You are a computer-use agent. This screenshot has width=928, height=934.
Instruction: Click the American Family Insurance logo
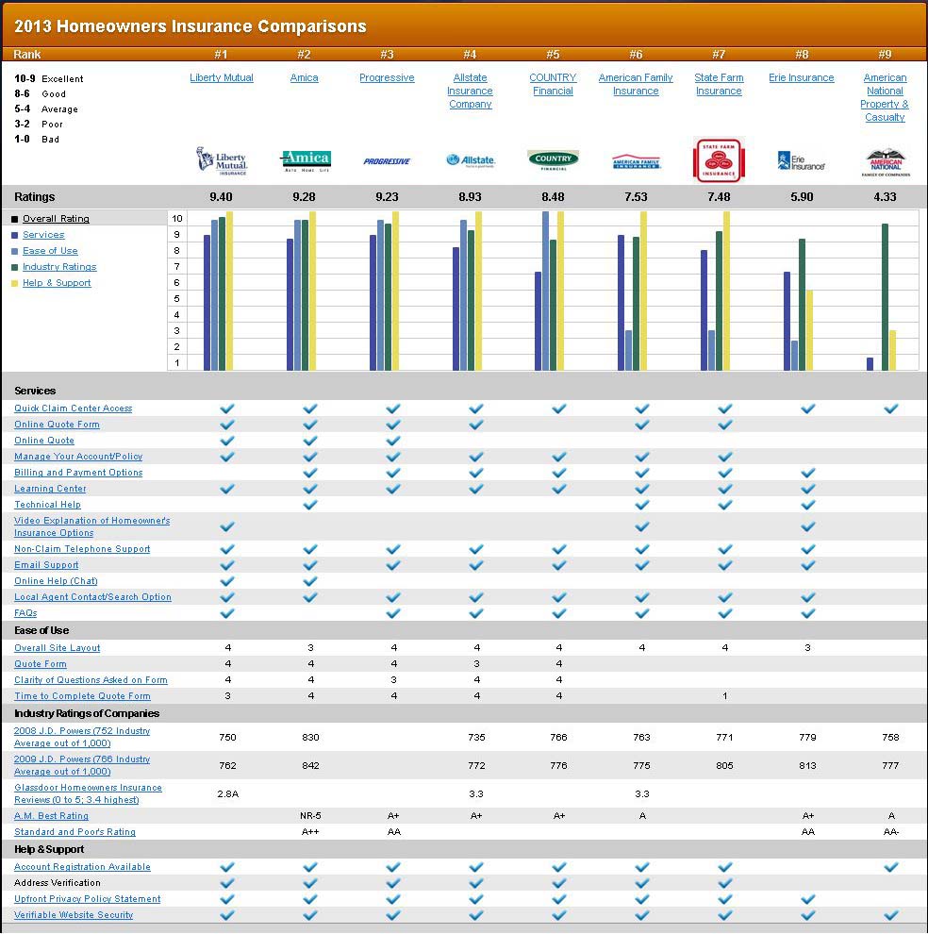637,161
